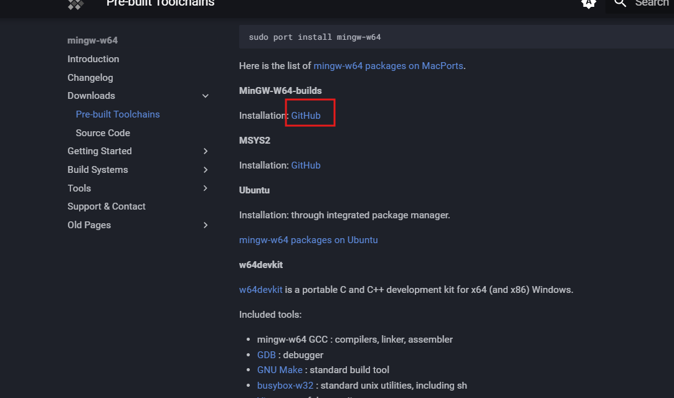Open mingw-w64 packages on Ubuntu link
The width and height of the screenshot is (674, 398).
(308, 240)
